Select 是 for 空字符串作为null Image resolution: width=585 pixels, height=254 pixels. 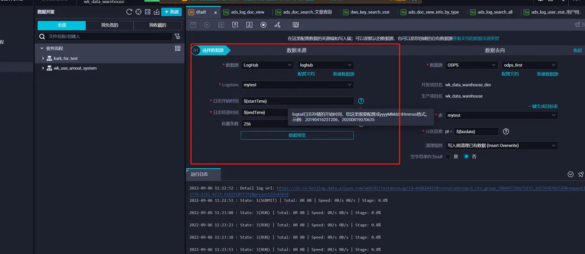point(448,157)
